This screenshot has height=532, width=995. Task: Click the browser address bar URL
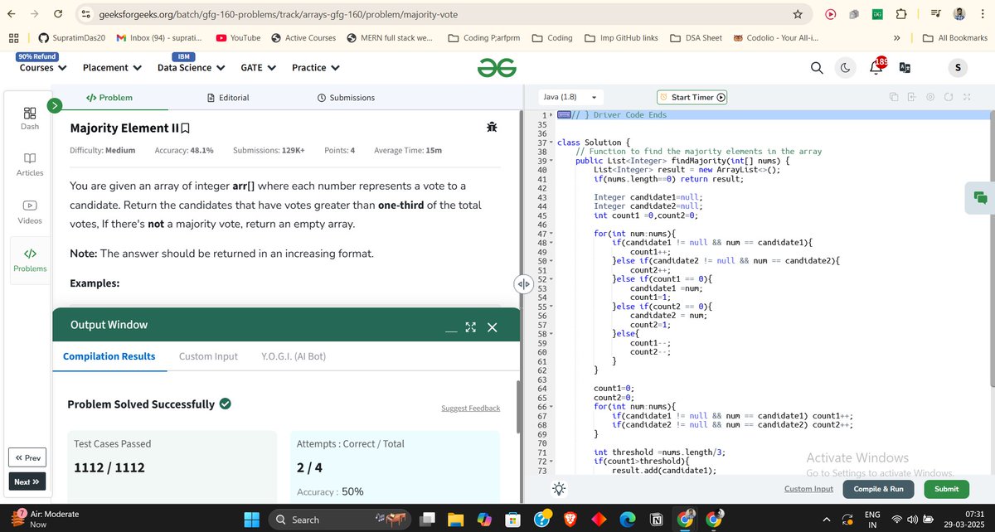[278, 15]
